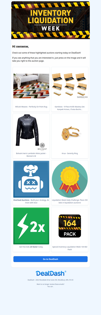Image resolution: width=101 pixels, height=315 pixels.
Task: Click the Get free bids 2X faster link
Action: 31,247
